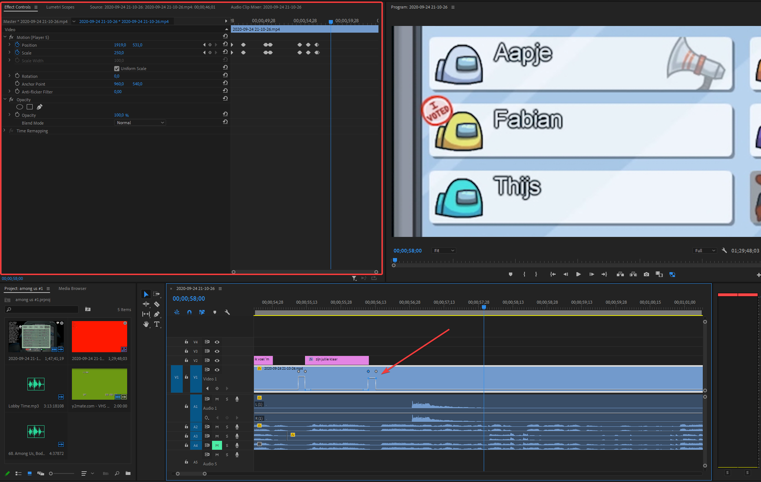Switch to the Lumetri Scopes tab

60,7
